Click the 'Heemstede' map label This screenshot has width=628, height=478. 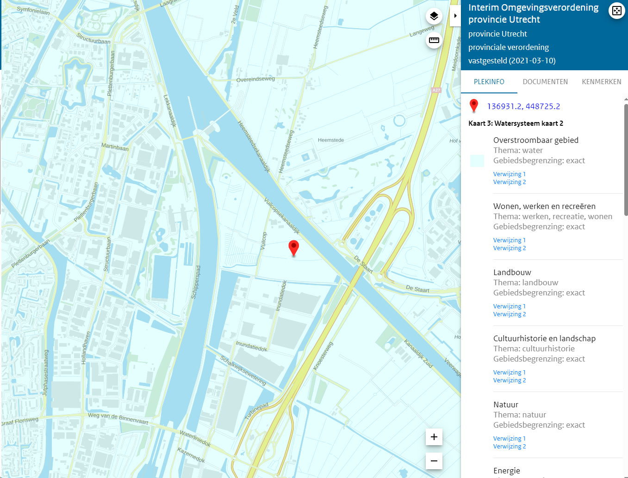tap(331, 140)
